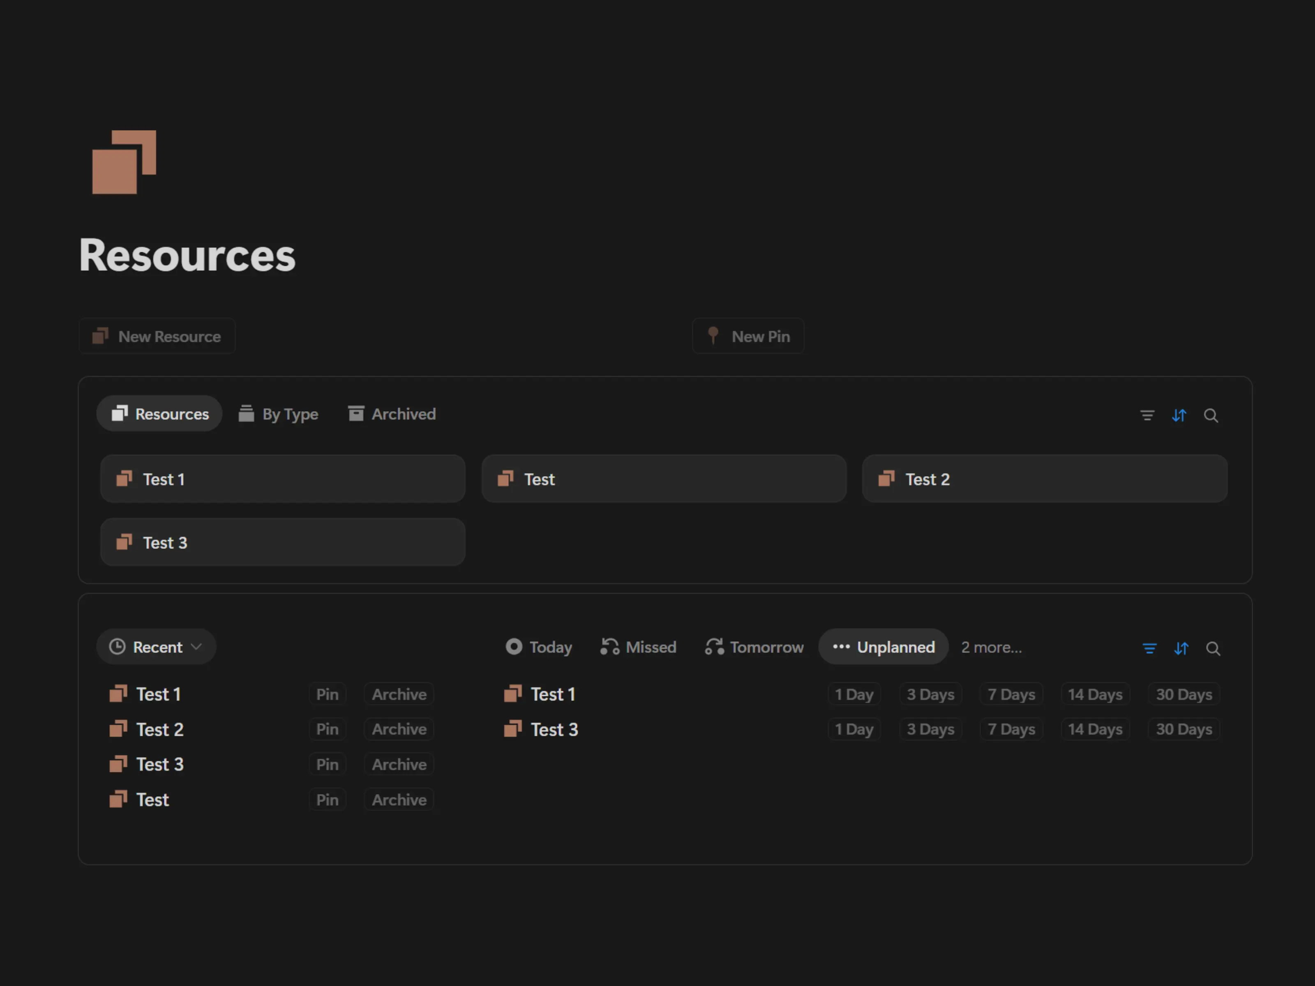Click the New Resource button
The height and width of the screenshot is (986, 1315).
click(157, 336)
